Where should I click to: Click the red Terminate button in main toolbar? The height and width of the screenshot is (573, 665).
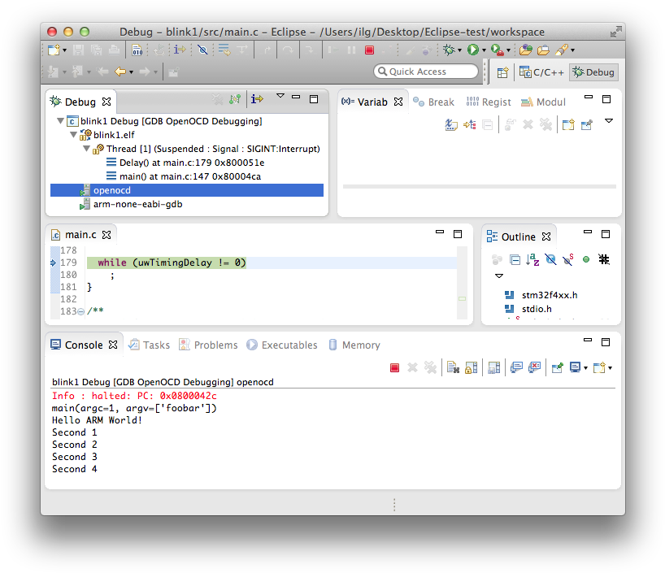(369, 50)
